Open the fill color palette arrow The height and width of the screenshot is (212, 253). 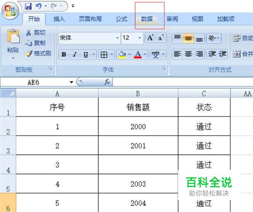(129, 54)
